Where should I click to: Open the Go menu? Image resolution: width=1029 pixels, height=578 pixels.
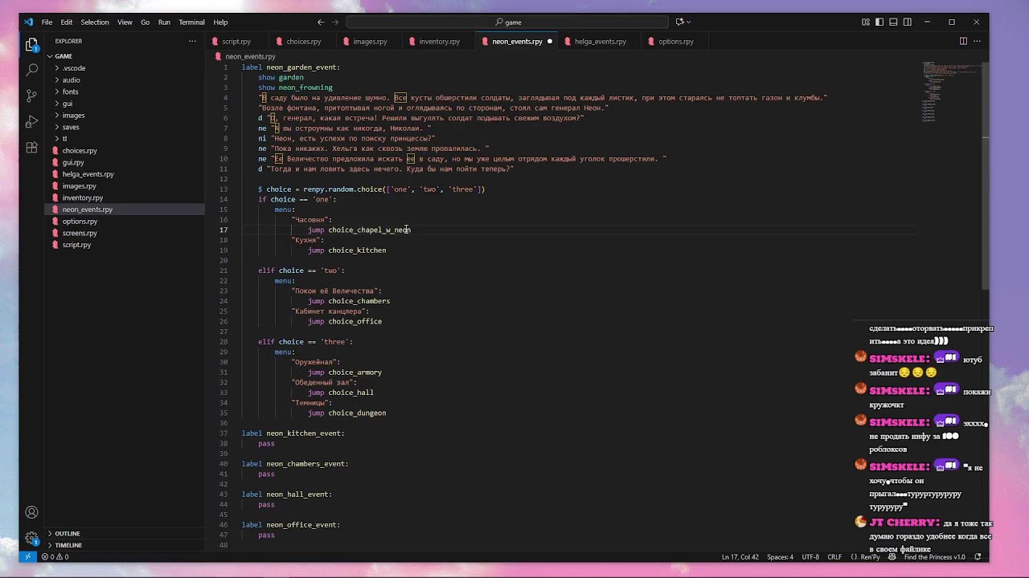146,22
